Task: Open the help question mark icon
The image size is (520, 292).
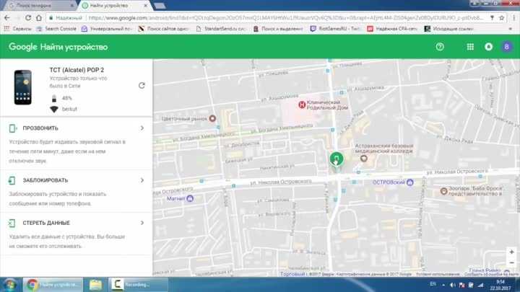Action: [440, 47]
